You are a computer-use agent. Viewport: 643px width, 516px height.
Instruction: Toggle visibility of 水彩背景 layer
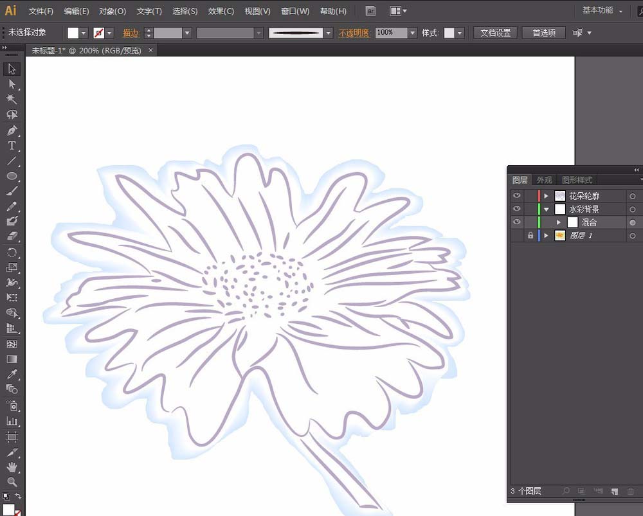pos(517,209)
